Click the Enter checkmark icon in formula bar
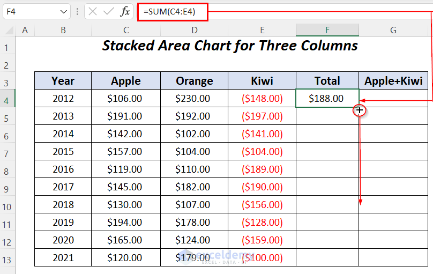This screenshot has height=274, width=433. click(109, 11)
